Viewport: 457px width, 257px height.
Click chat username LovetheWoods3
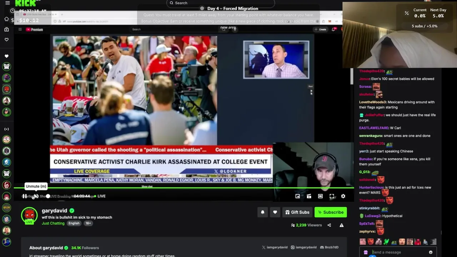coord(373,102)
